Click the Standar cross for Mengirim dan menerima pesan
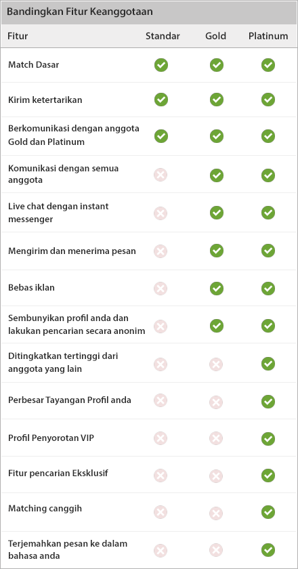 click(161, 251)
